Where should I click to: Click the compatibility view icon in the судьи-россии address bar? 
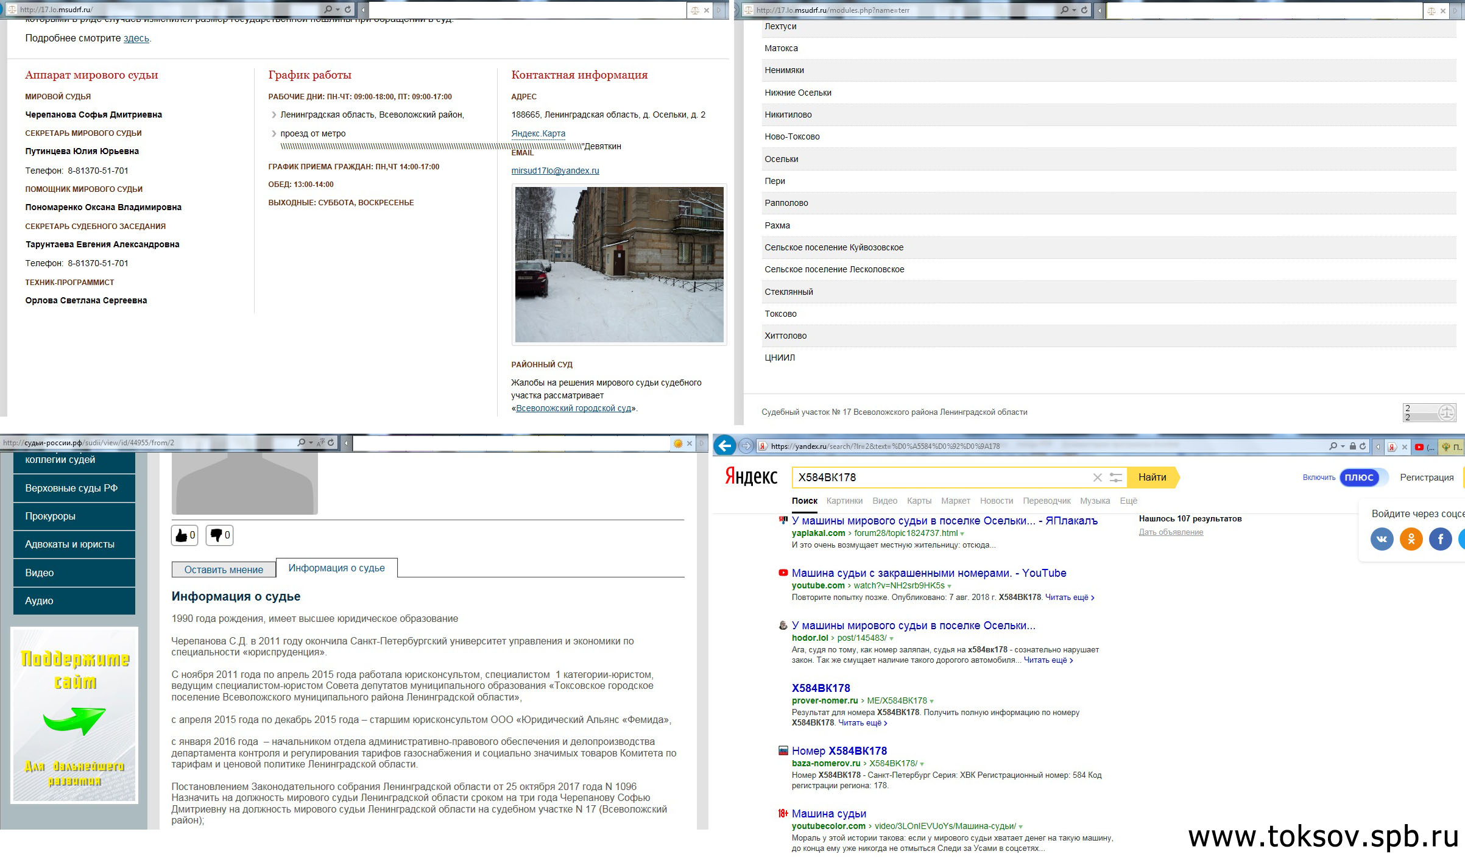[x=321, y=443]
